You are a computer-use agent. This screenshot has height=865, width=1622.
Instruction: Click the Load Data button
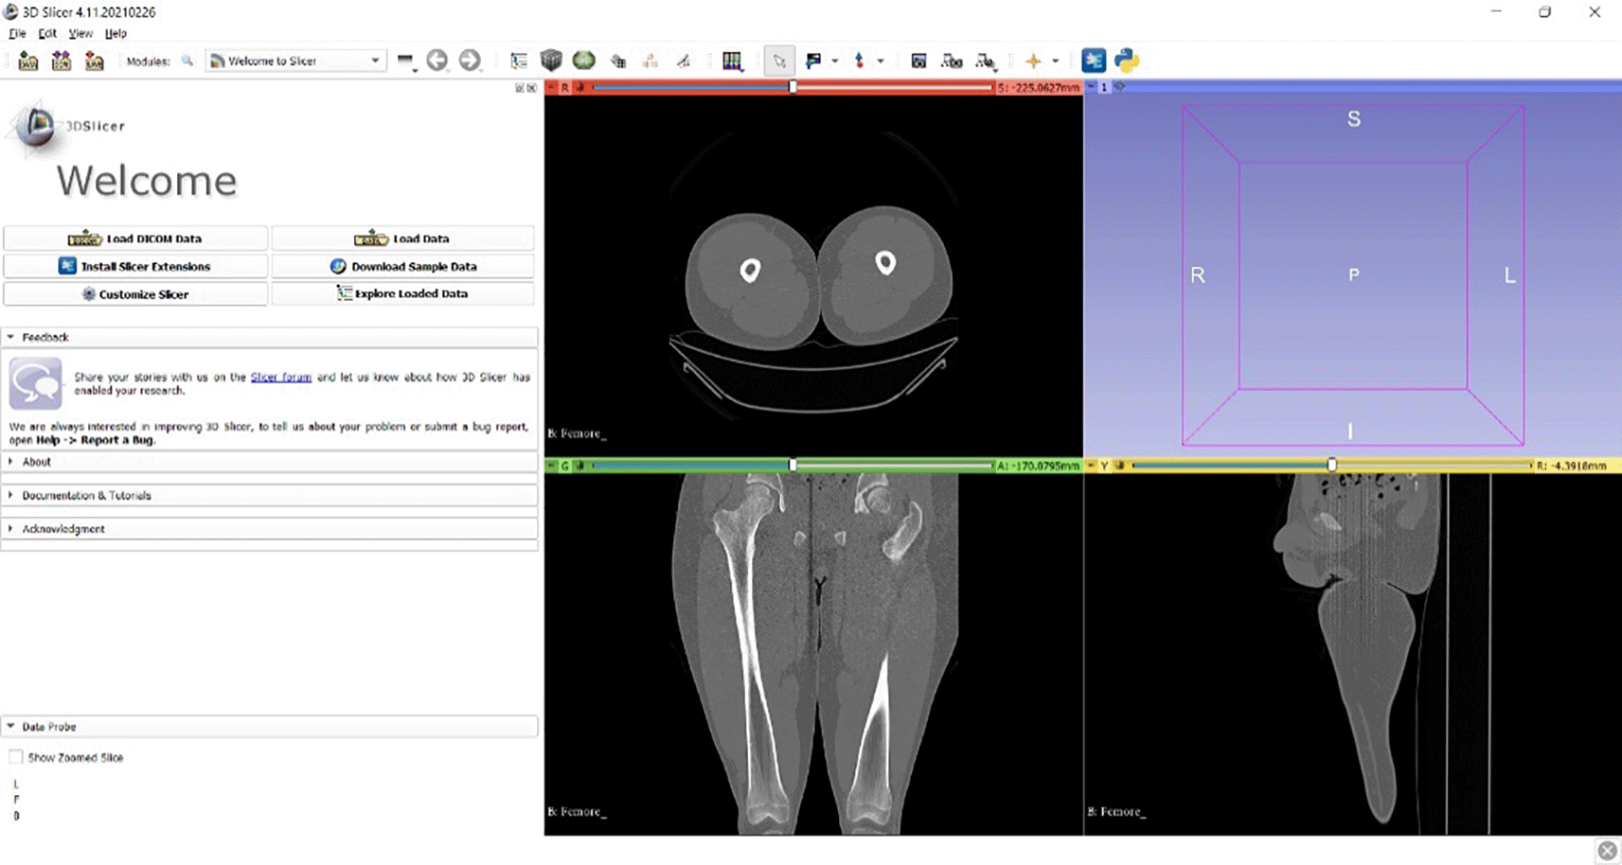click(402, 238)
